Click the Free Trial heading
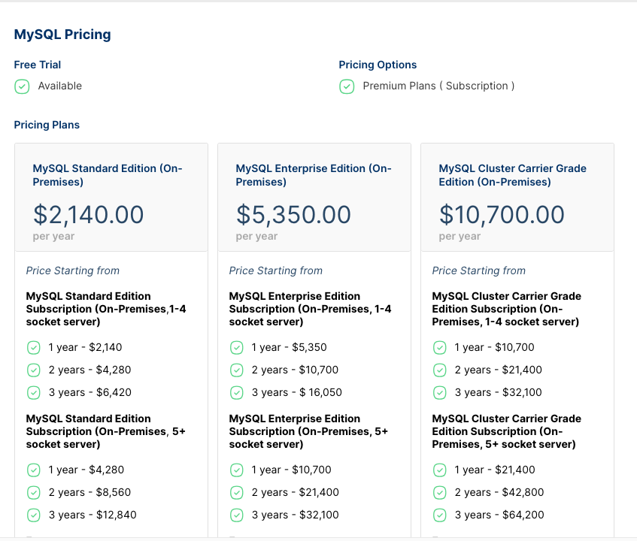The image size is (637, 541). 38,65
